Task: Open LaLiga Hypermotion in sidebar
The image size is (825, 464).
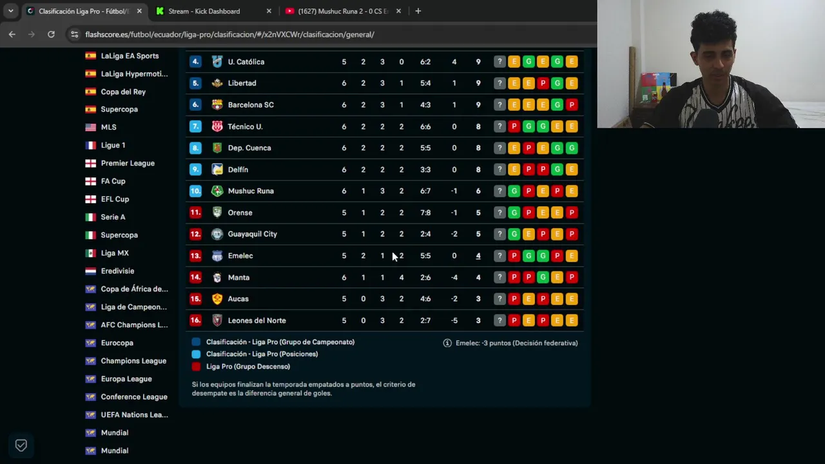Action: pyautogui.click(x=134, y=73)
